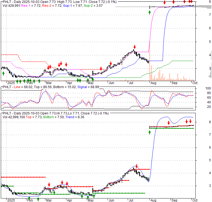This screenshot has height=202, width=212.
Task: Click the 'Oct' month label on bottom chart axis
Action: pos(195,200)
